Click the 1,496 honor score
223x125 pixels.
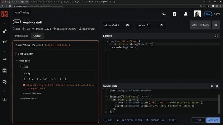click(x=217, y=14)
